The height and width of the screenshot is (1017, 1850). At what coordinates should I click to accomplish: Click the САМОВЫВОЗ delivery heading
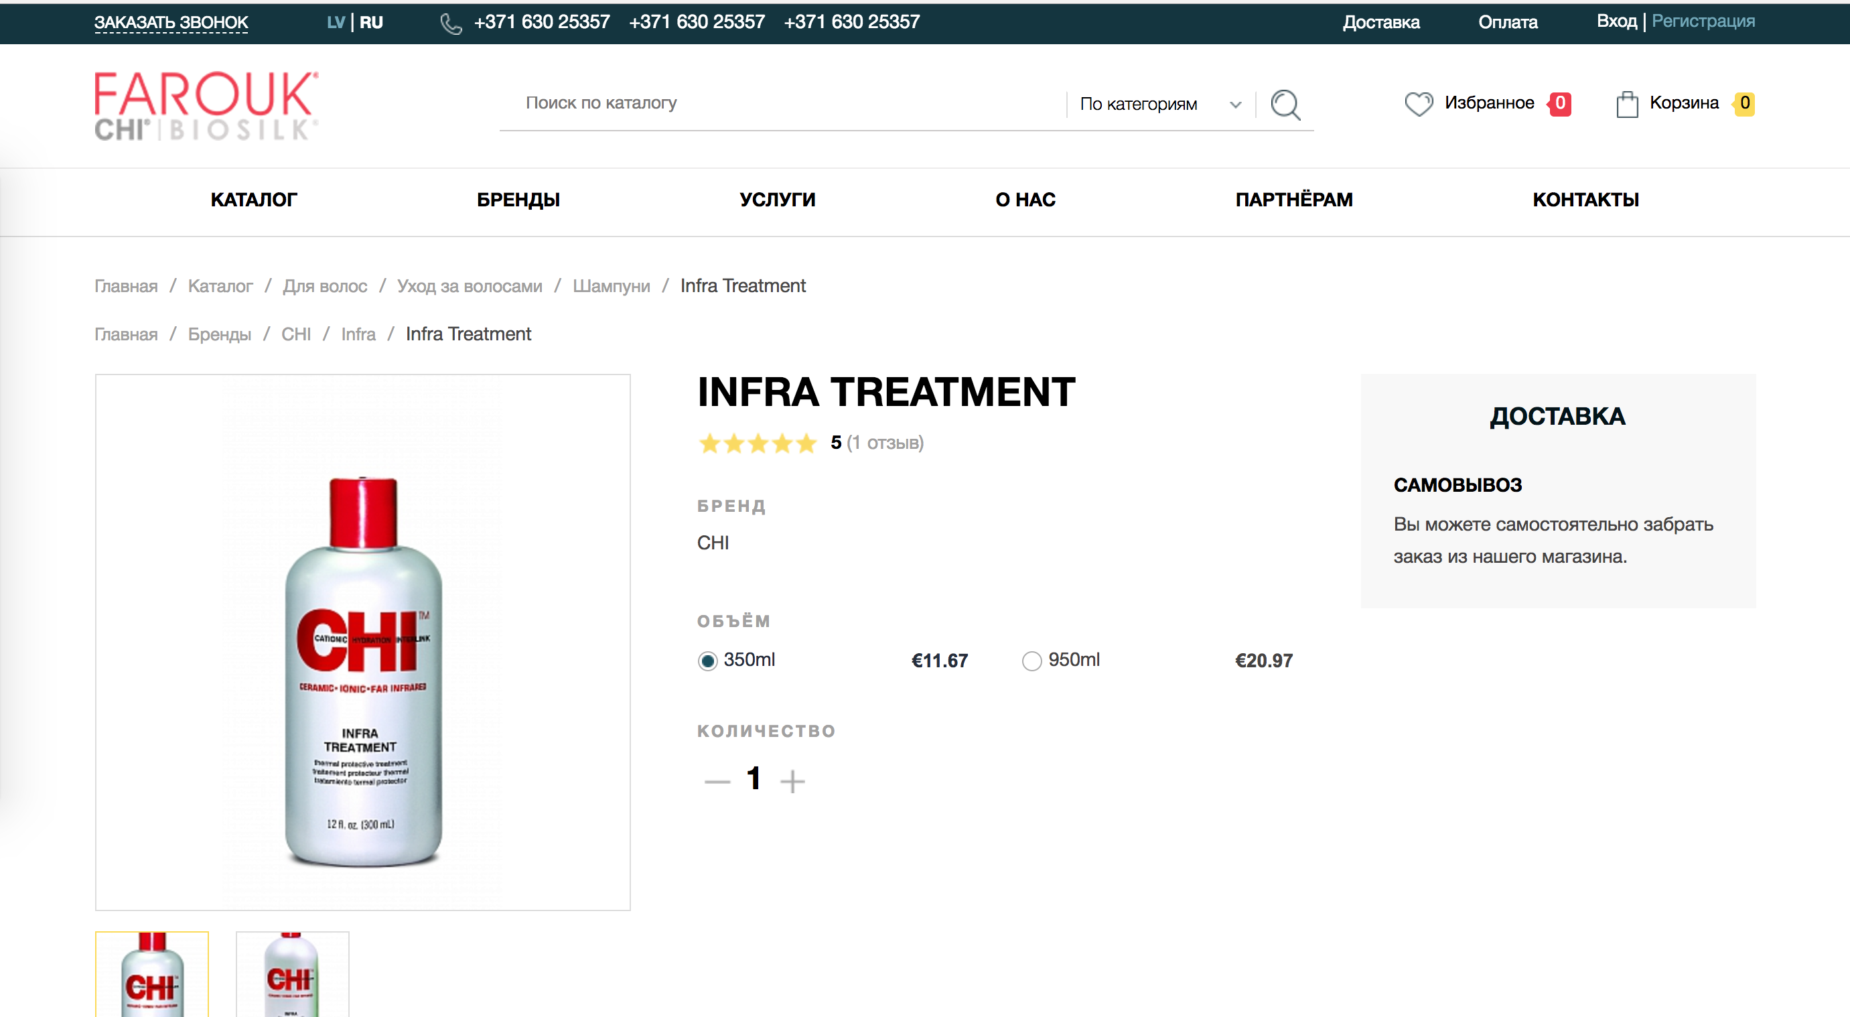coord(1457,485)
